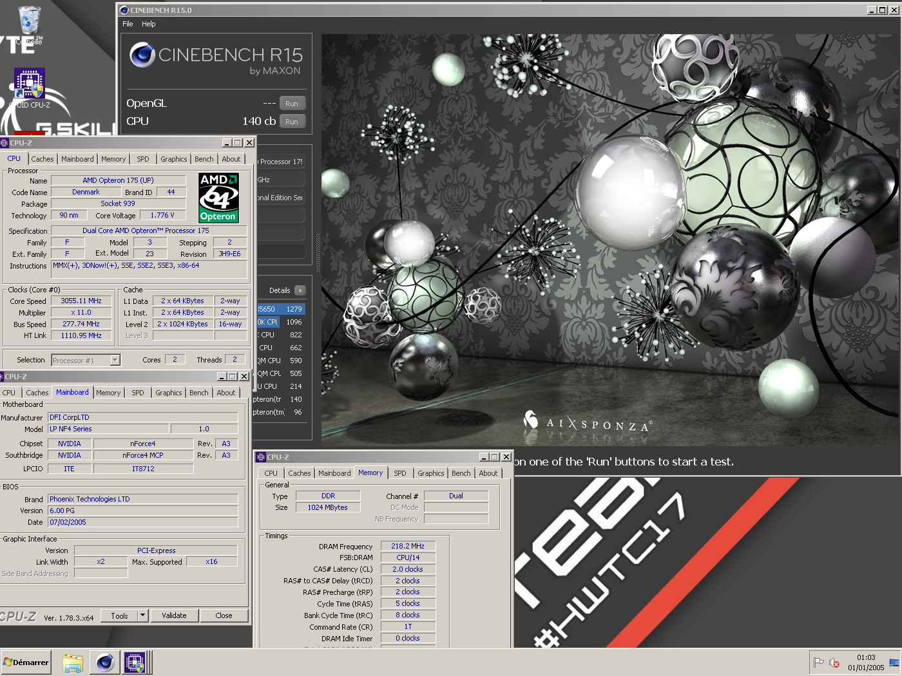
Task: Click the Details arrow button in Cinebench
Action: [300, 290]
